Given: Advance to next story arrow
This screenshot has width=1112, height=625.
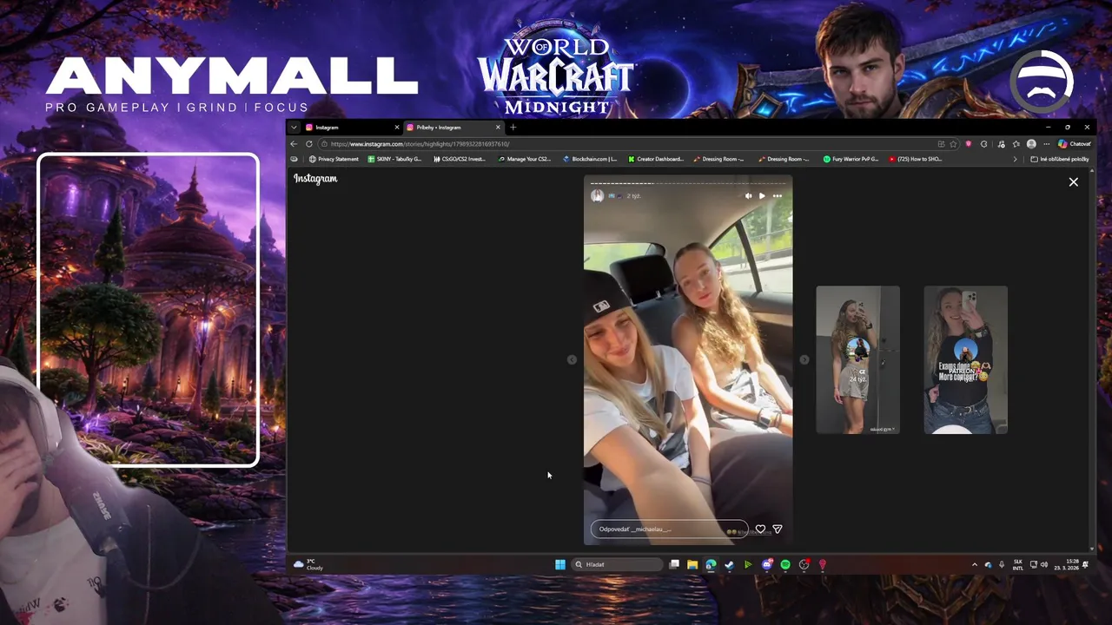Looking at the screenshot, I should tap(804, 359).
